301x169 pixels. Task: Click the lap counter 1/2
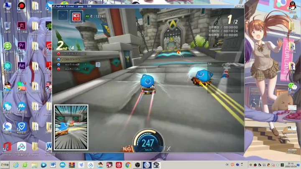(232, 20)
